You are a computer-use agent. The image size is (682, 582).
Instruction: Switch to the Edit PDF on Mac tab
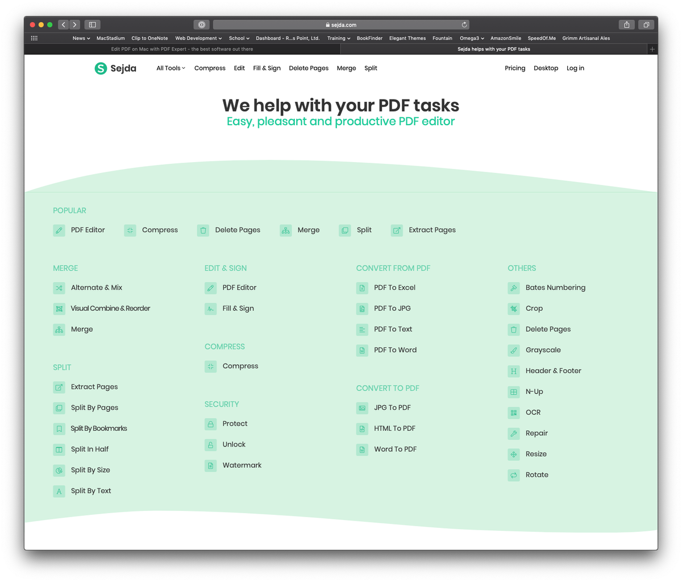pyautogui.click(x=182, y=49)
